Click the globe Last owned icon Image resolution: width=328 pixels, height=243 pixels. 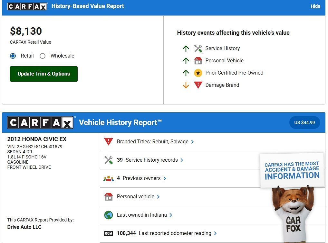coord(109,215)
